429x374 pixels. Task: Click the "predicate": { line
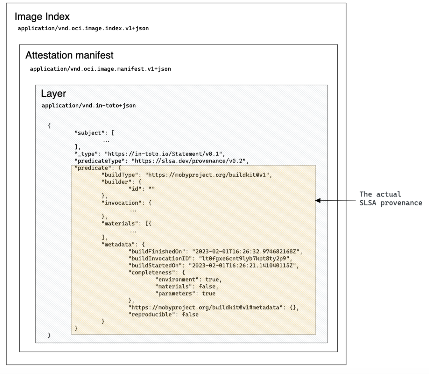tap(98, 168)
